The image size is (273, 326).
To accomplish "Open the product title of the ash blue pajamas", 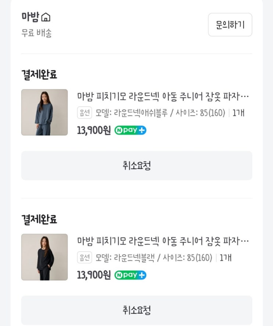I will 163,97.
